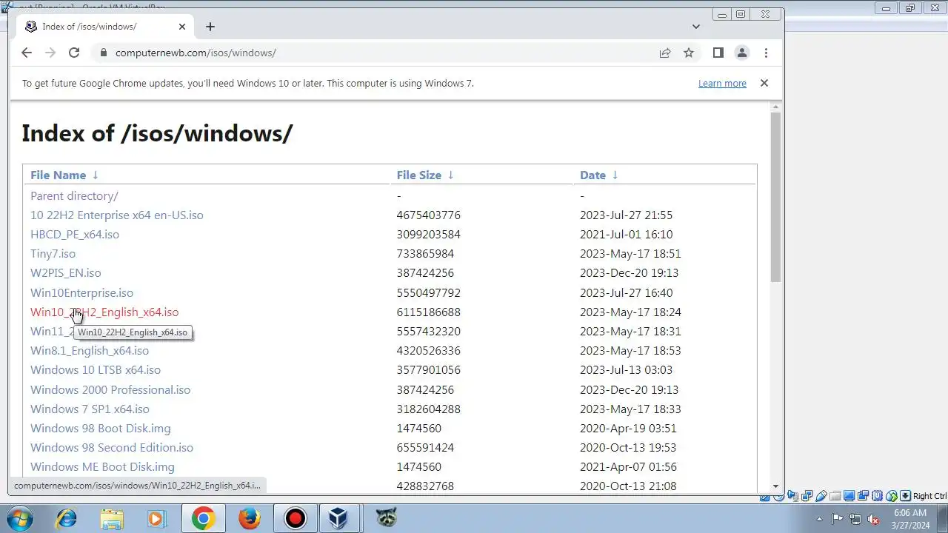This screenshot has width=948, height=533.
Task: Download W2PIS_EN.iso
Action: (x=66, y=273)
